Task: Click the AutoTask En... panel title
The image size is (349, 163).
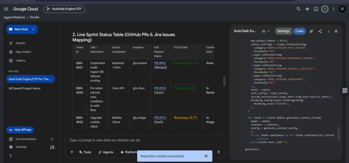Action: pyautogui.click(x=245, y=31)
